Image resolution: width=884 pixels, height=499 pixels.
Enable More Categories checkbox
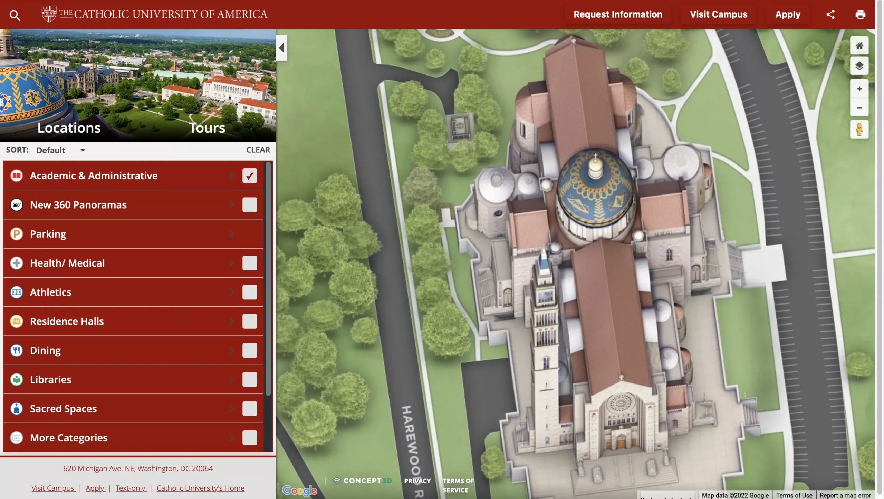point(250,438)
